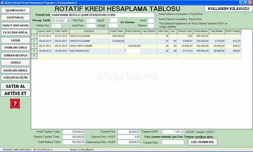Click the AGSoft app icon in title bar
Image resolution: width=253 pixels, height=152 pixels.
pos(2,3)
